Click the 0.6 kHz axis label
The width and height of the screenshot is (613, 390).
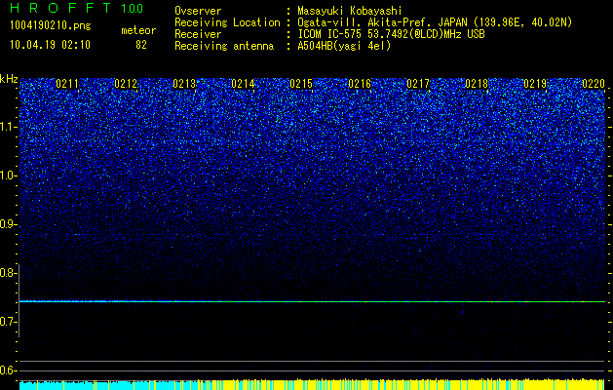8,370
